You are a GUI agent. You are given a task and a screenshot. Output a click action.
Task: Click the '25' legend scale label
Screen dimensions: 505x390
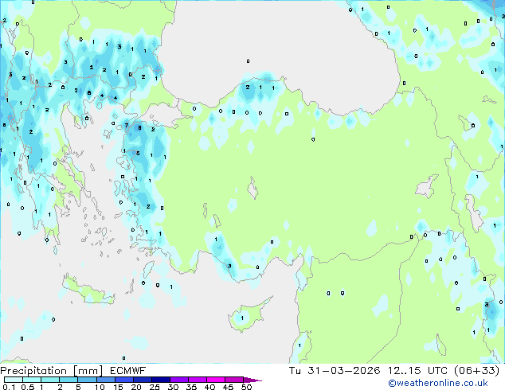click(x=155, y=387)
